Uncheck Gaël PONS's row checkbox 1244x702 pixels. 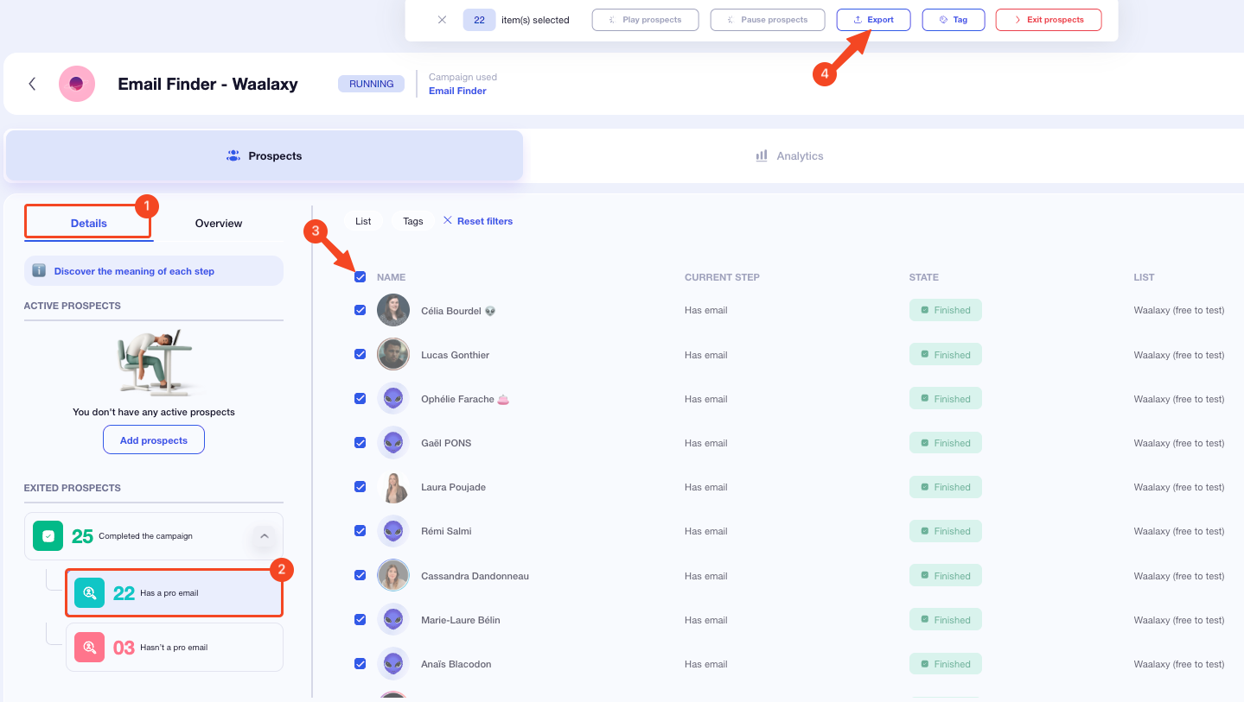[x=360, y=442]
